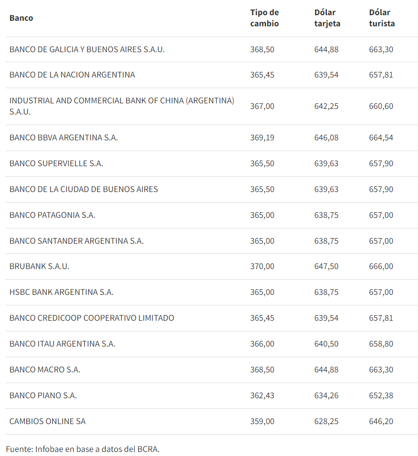Click the Banco Santander Argentina S.A. name
The height and width of the screenshot is (456, 418).
[x=77, y=241]
